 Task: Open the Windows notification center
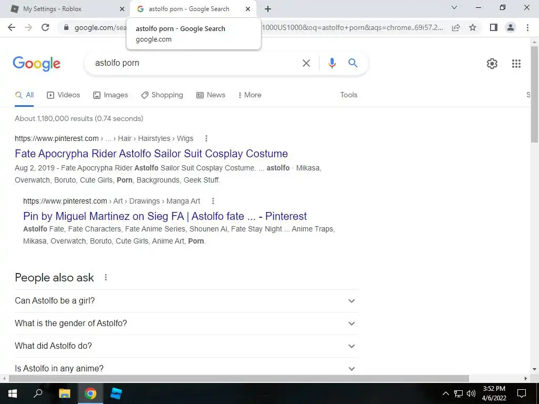tap(522, 393)
